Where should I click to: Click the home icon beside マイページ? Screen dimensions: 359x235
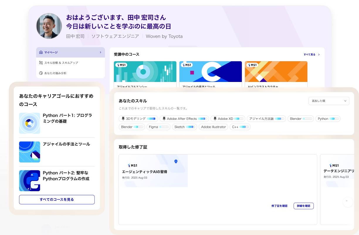tap(41, 52)
